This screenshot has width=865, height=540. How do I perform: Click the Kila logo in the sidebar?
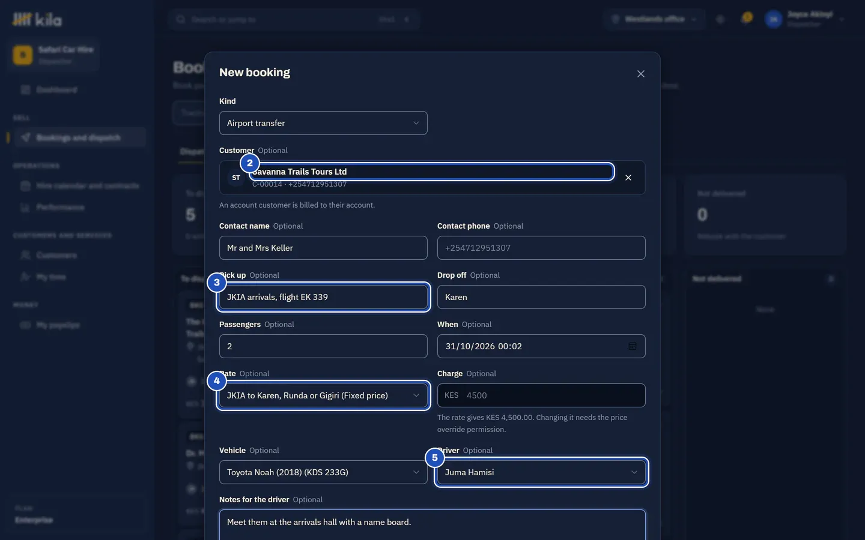(x=37, y=20)
